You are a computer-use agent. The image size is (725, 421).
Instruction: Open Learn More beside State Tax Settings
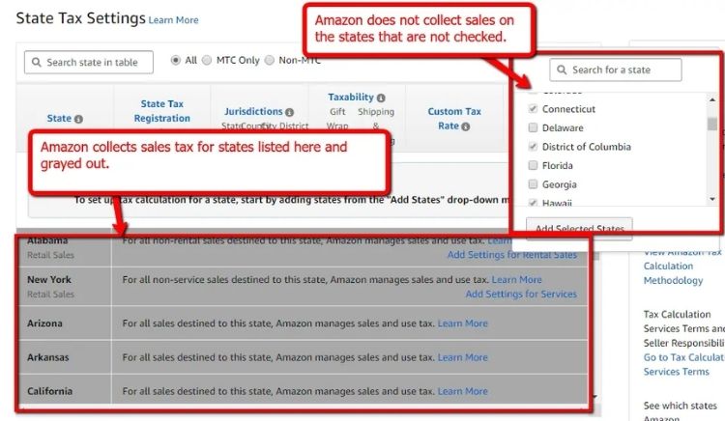click(173, 20)
